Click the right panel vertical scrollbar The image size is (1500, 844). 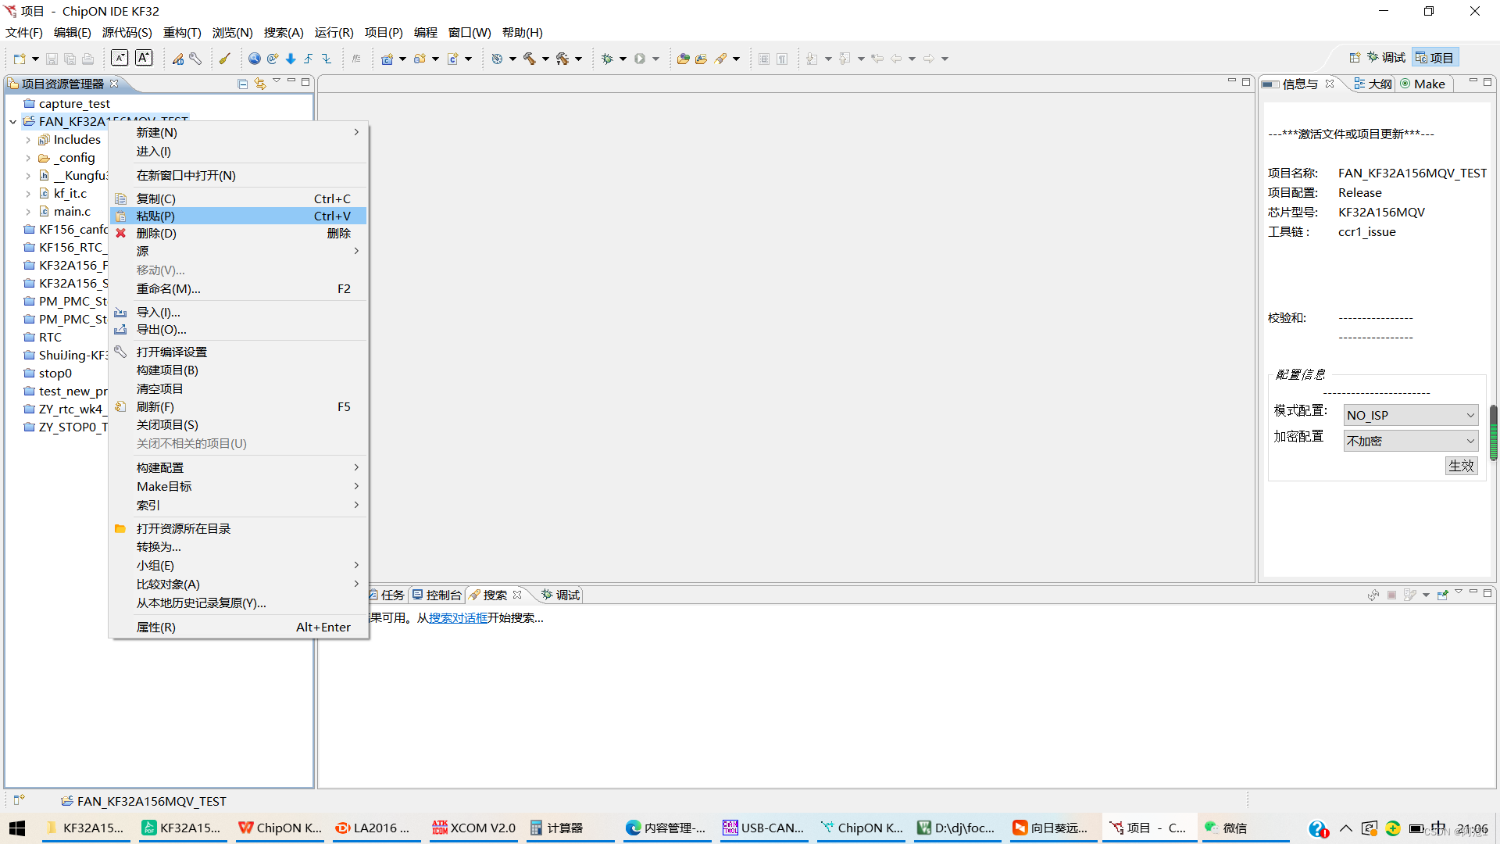(x=1493, y=432)
